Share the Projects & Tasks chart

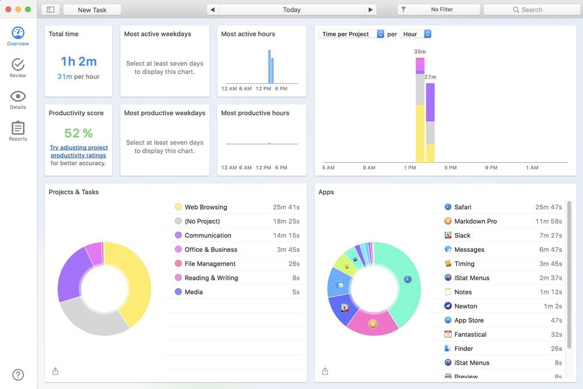(55, 371)
